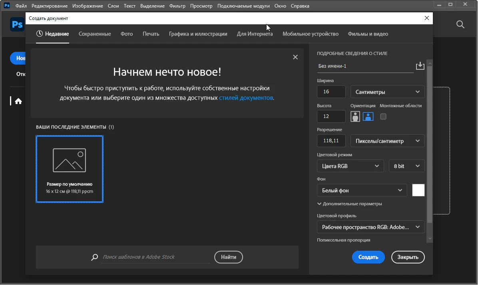Open the Сантиметры width units dropdown
Image resolution: width=478 pixels, height=285 pixels.
click(x=387, y=92)
